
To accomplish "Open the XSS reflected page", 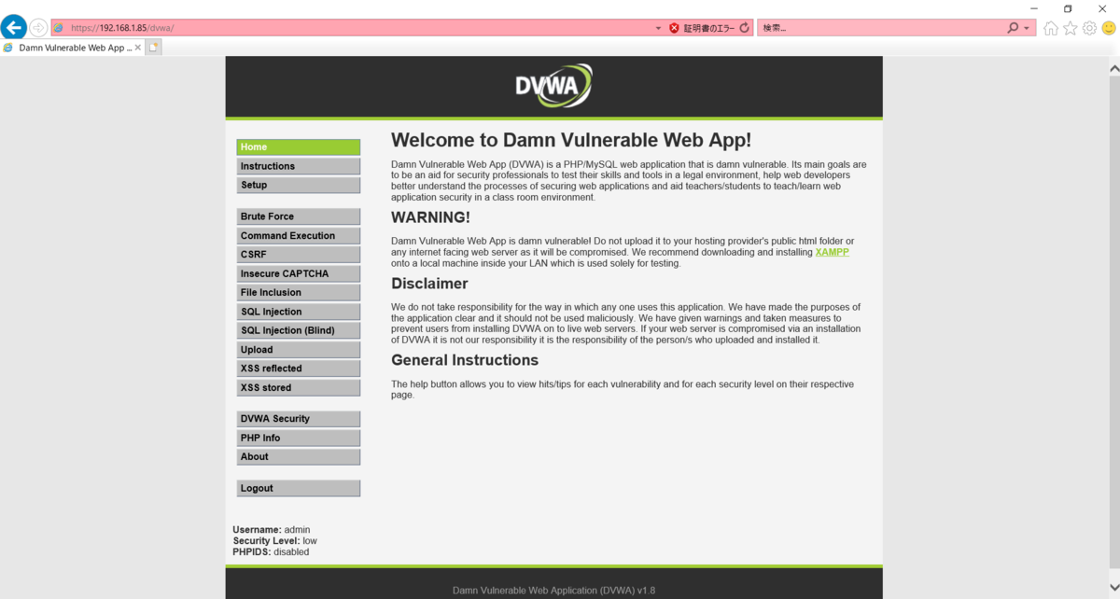I will click(x=298, y=369).
